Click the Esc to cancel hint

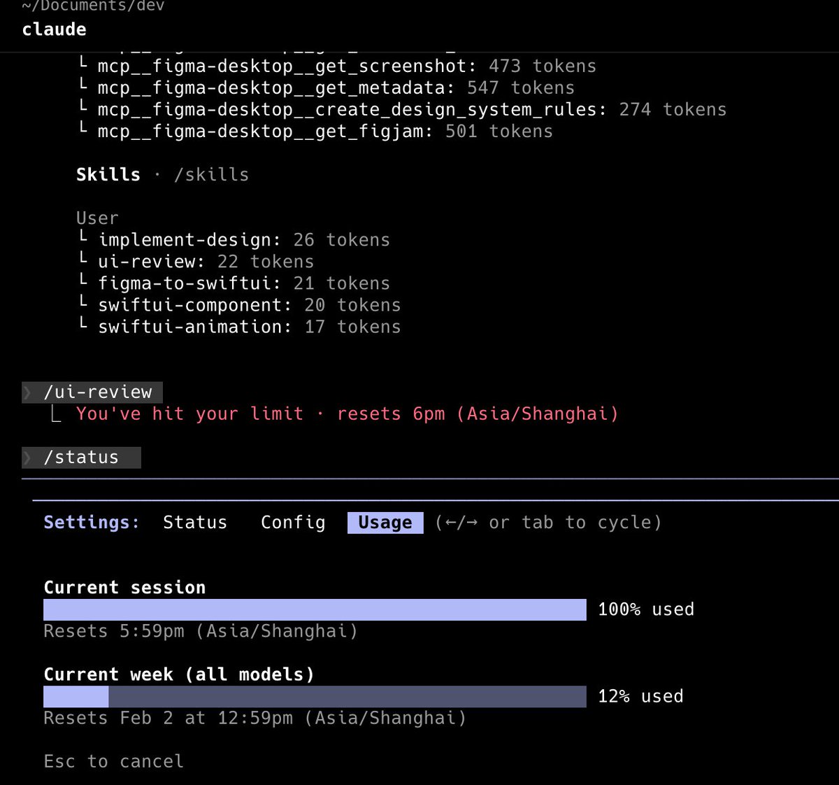(x=114, y=762)
